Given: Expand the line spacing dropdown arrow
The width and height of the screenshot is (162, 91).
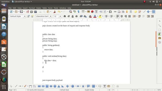Looking at the screenshot, I should point(137,16).
